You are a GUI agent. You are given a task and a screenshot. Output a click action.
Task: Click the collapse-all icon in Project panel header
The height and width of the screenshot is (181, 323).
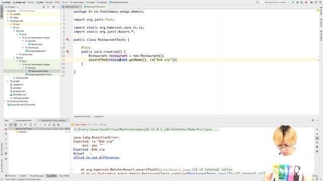48,7
